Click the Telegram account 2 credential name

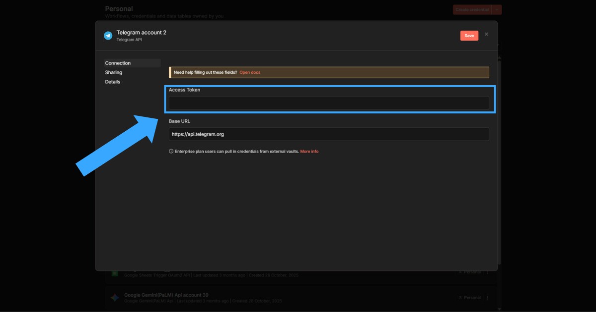pos(142,33)
